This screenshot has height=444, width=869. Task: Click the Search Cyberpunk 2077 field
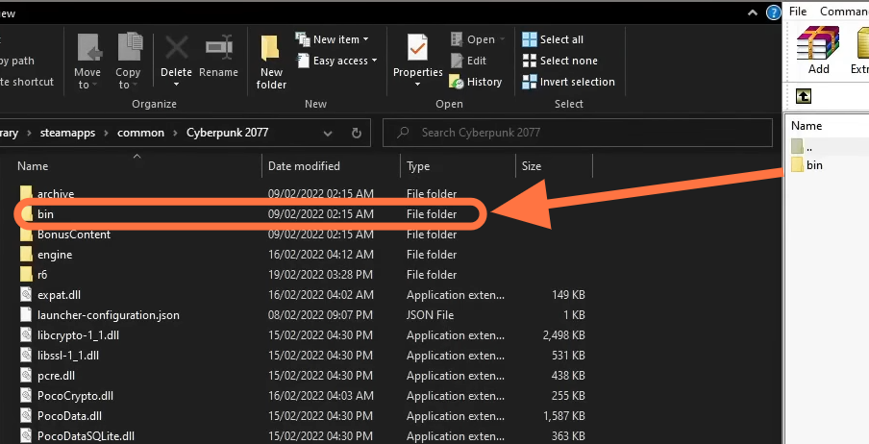578,133
